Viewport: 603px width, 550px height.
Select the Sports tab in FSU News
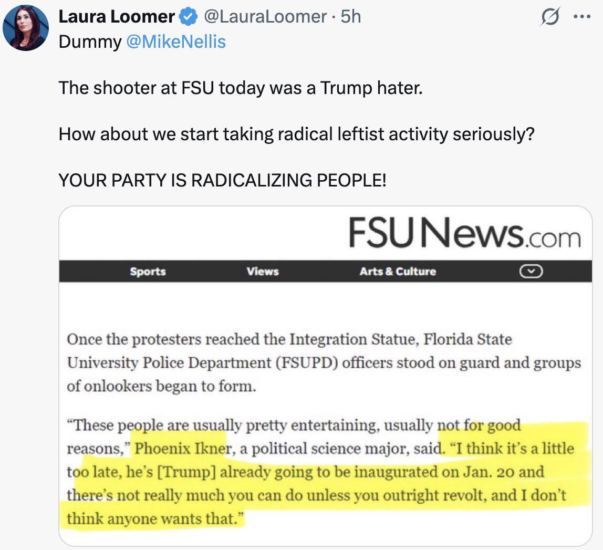coord(148,272)
